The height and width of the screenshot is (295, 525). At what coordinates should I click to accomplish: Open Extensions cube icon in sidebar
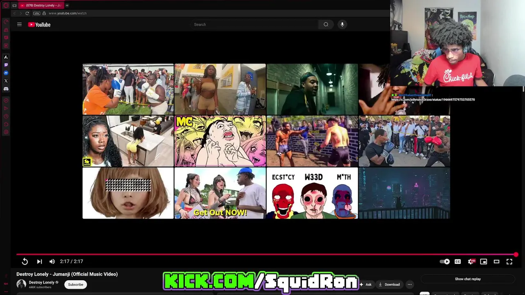(6, 124)
